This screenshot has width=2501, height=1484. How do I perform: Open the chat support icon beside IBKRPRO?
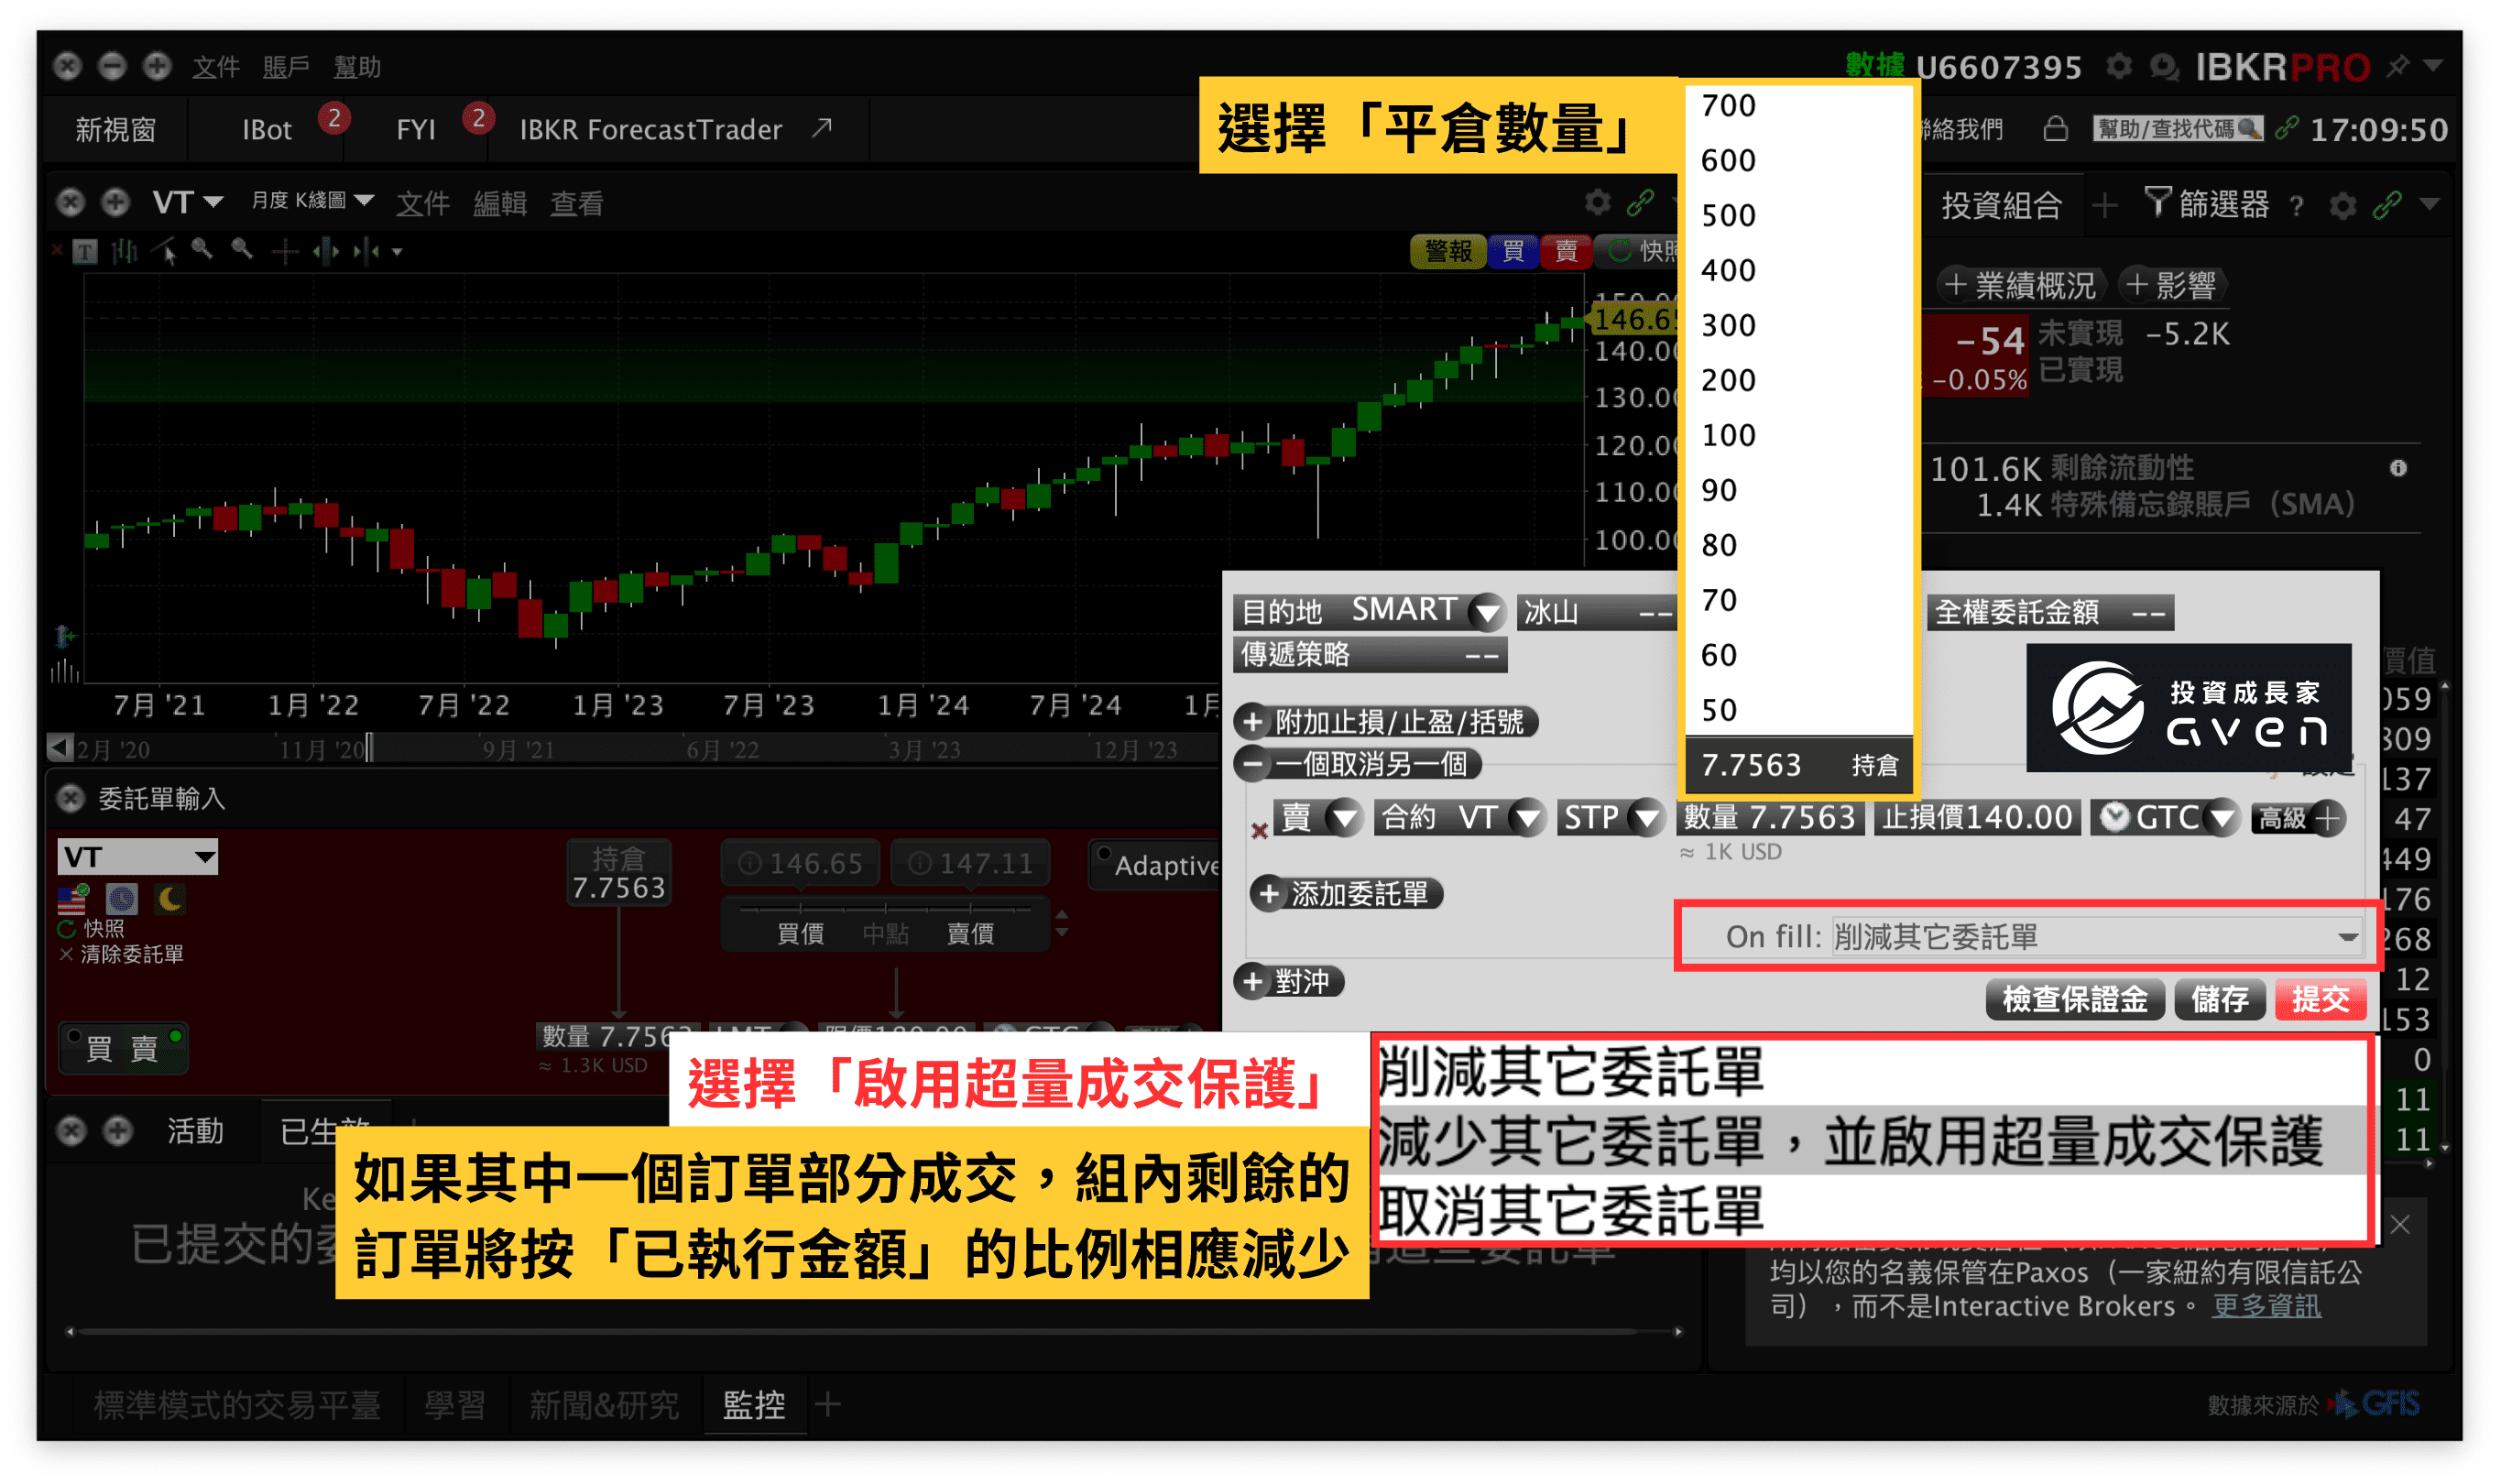(x=2164, y=66)
